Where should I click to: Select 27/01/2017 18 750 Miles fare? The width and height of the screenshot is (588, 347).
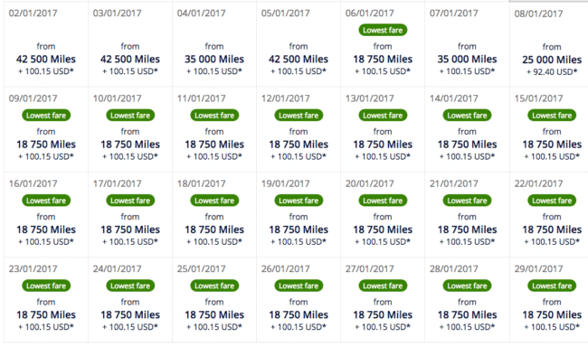pos(383,314)
